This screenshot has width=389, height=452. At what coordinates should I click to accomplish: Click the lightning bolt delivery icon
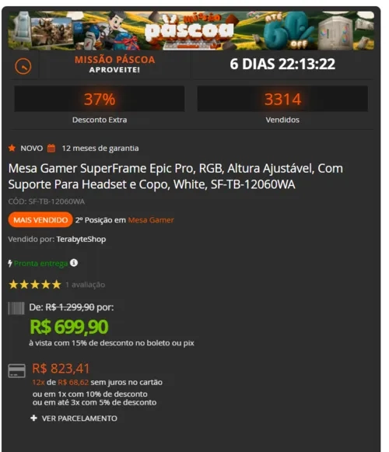(x=10, y=263)
